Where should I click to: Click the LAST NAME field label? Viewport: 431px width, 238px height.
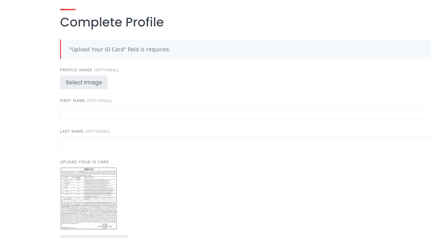click(x=72, y=131)
